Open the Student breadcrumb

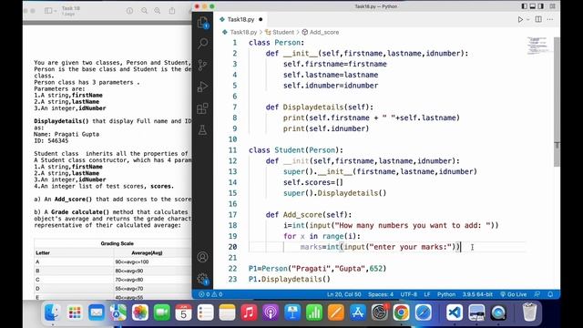pyautogui.click(x=280, y=33)
